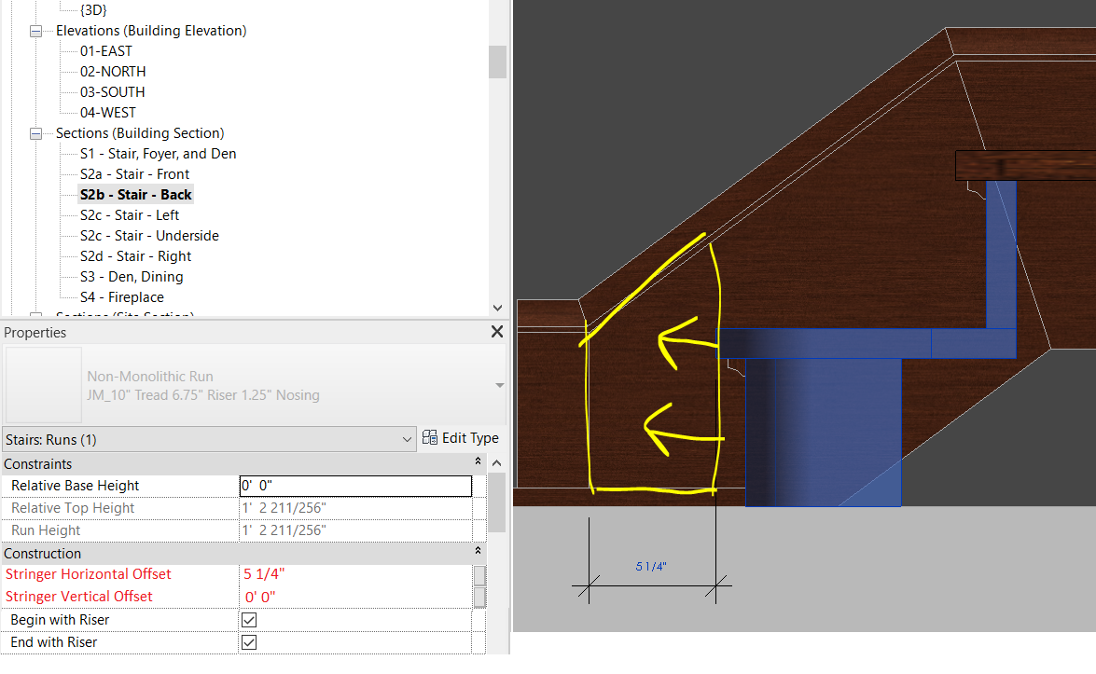This screenshot has width=1096, height=674.
Task: Collapse the Constraints parameter group
Action: coord(478,461)
